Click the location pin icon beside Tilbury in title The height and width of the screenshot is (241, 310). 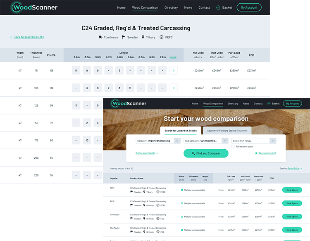pyautogui.click(x=143, y=37)
